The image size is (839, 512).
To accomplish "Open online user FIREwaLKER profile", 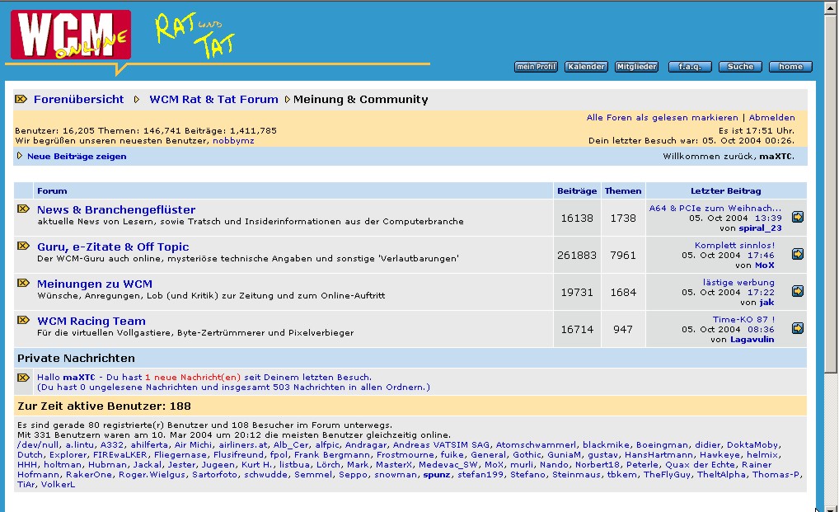I will (x=120, y=455).
